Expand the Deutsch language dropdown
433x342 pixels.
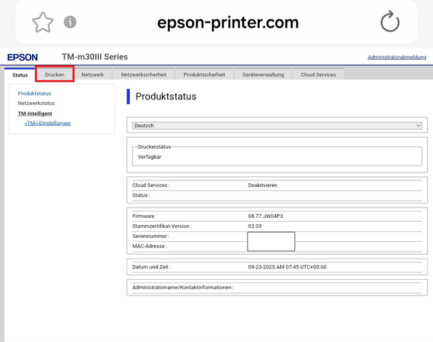pyautogui.click(x=277, y=126)
